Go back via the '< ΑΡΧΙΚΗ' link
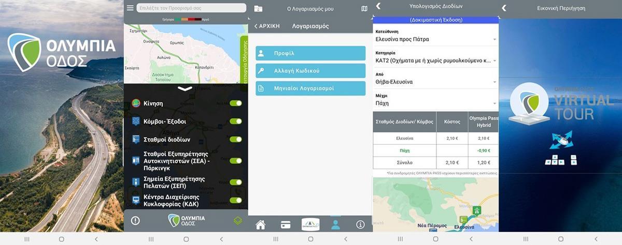This screenshot has width=622, height=245. (x=267, y=26)
